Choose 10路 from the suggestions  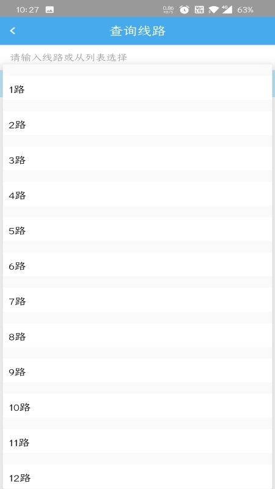[137, 407]
